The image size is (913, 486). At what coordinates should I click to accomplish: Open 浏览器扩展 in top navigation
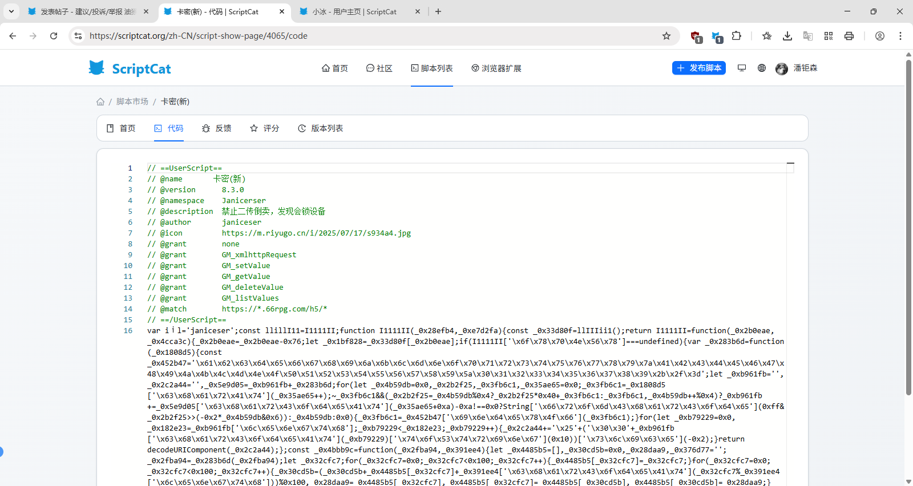(x=496, y=68)
